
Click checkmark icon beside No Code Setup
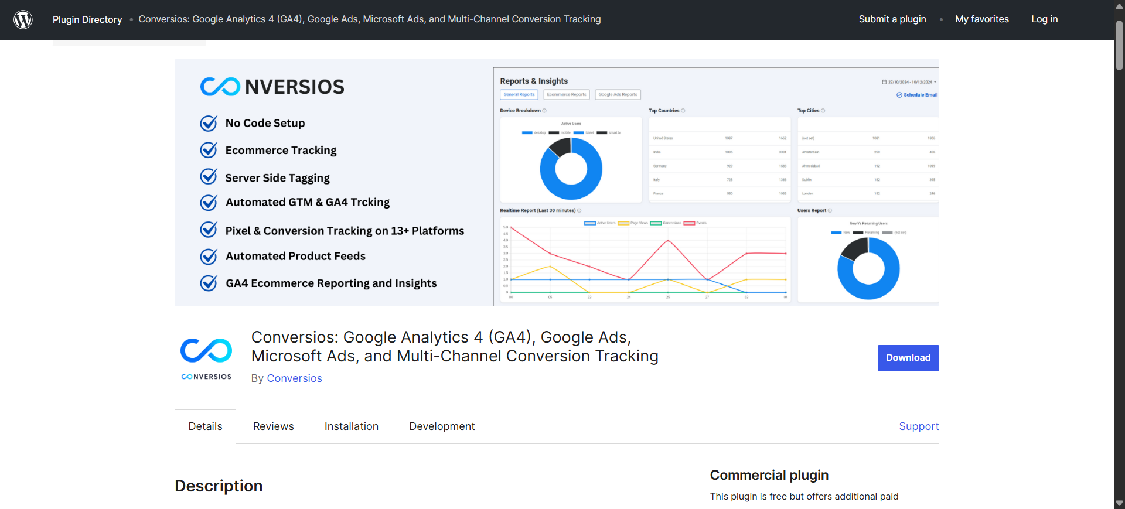(209, 123)
